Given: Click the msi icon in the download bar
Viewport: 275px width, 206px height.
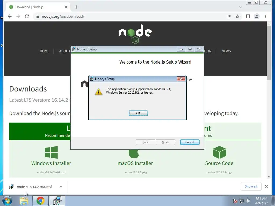Looking at the screenshot, I should [11, 187].
